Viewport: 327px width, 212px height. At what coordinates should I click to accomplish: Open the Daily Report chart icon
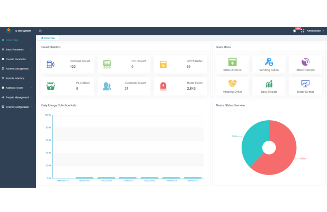(x=269, y=84)
